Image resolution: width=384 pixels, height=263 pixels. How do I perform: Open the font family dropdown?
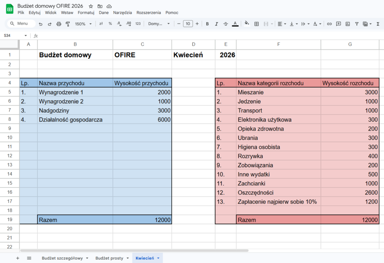pyautogui.click(x=159, y=24)
